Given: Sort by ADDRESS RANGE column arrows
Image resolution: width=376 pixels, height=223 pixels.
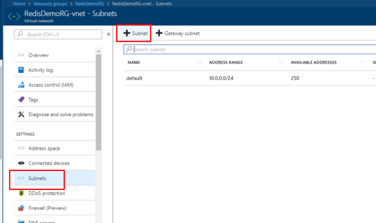Looking at the screenshot, I should tap(281, 62).
